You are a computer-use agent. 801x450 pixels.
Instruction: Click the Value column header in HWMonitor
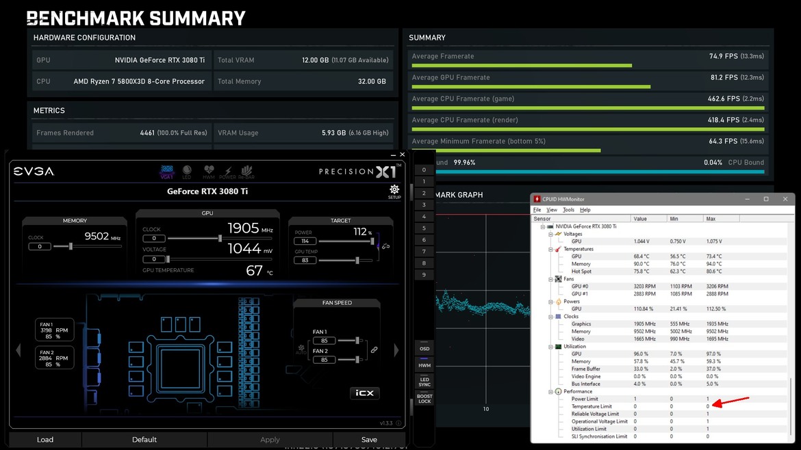point(649,218)
